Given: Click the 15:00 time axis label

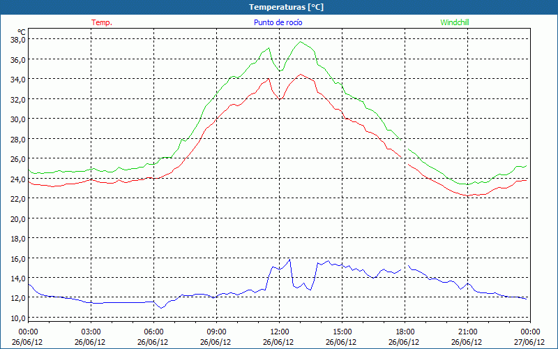Looking at the screenshot, I should (342, 332).
